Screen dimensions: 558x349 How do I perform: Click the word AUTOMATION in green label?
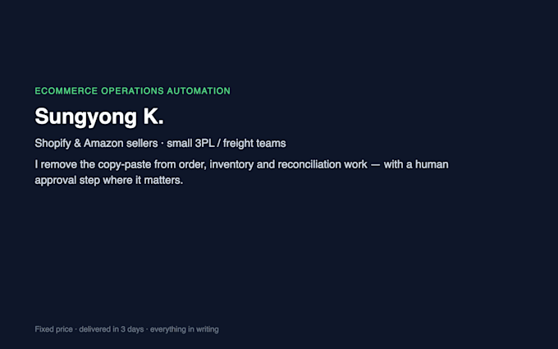(x=199, y=91)
